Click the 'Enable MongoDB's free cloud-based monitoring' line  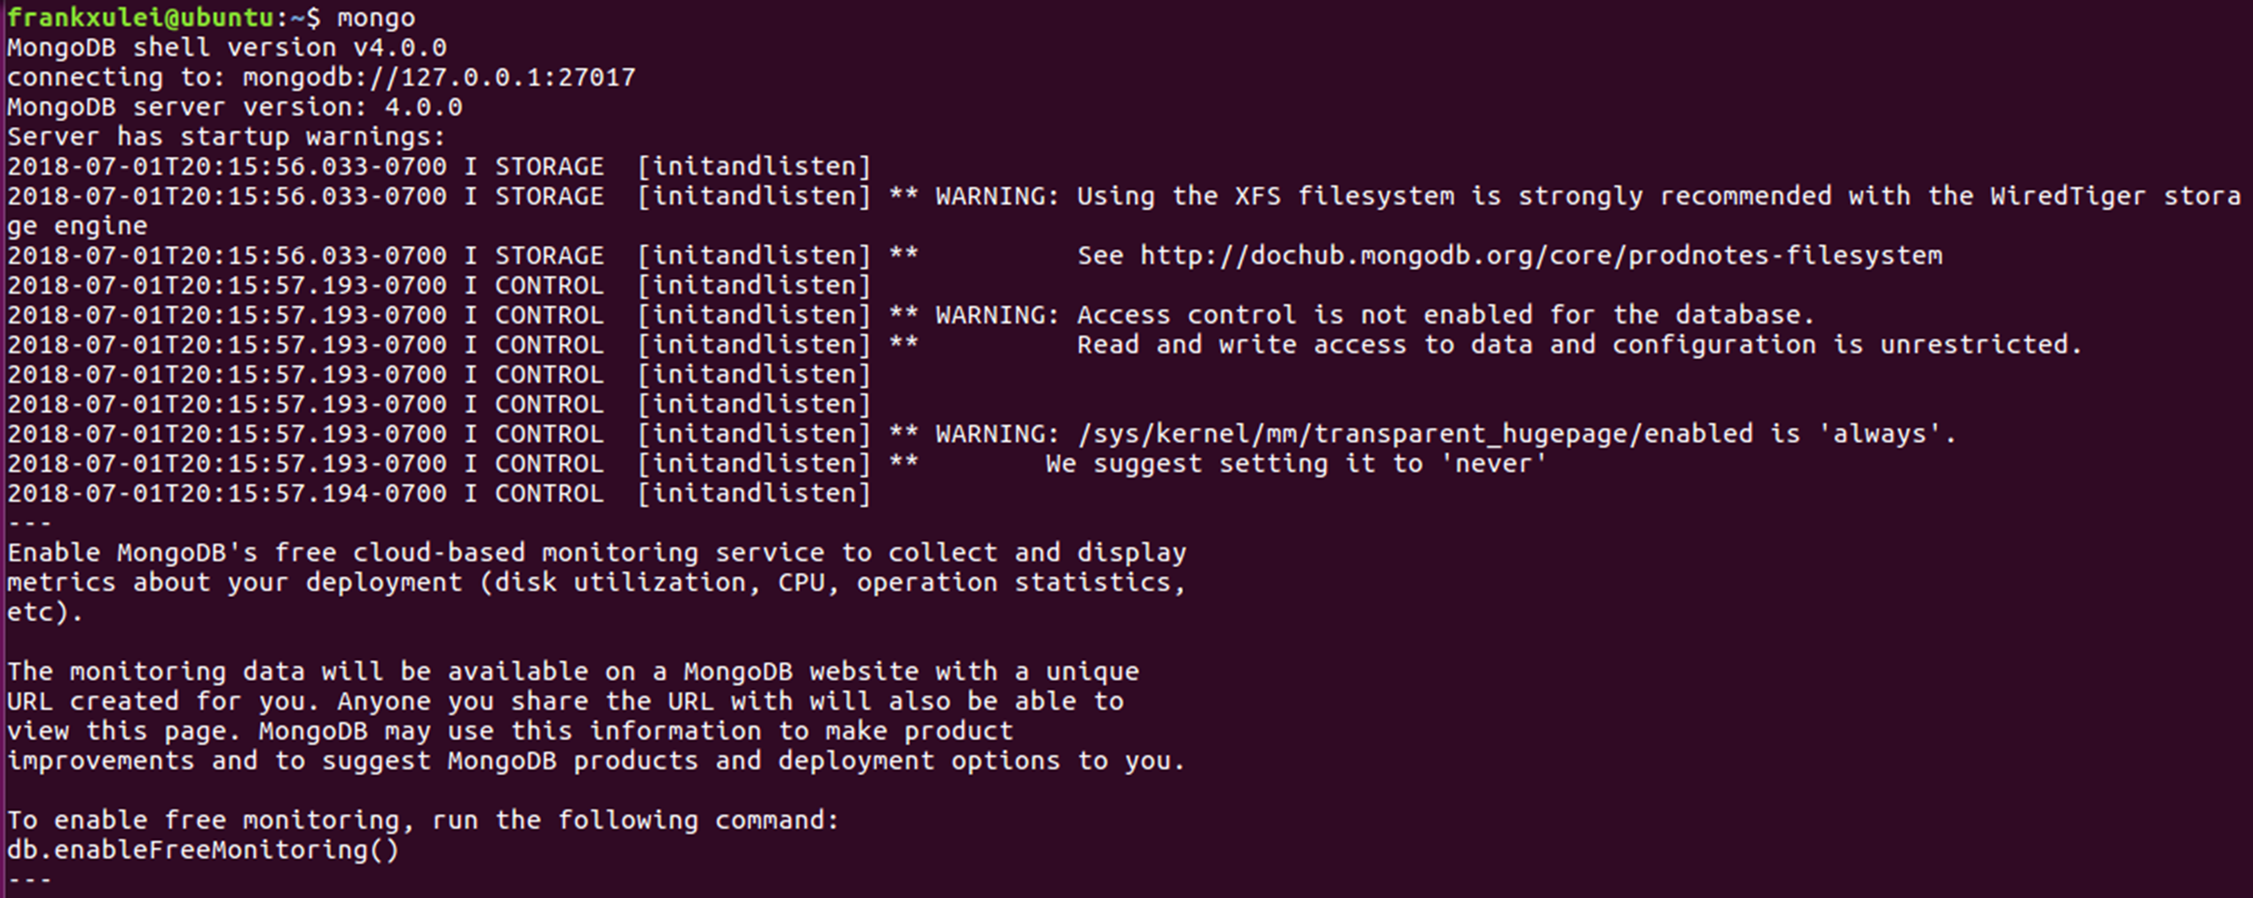pos(597,553)
